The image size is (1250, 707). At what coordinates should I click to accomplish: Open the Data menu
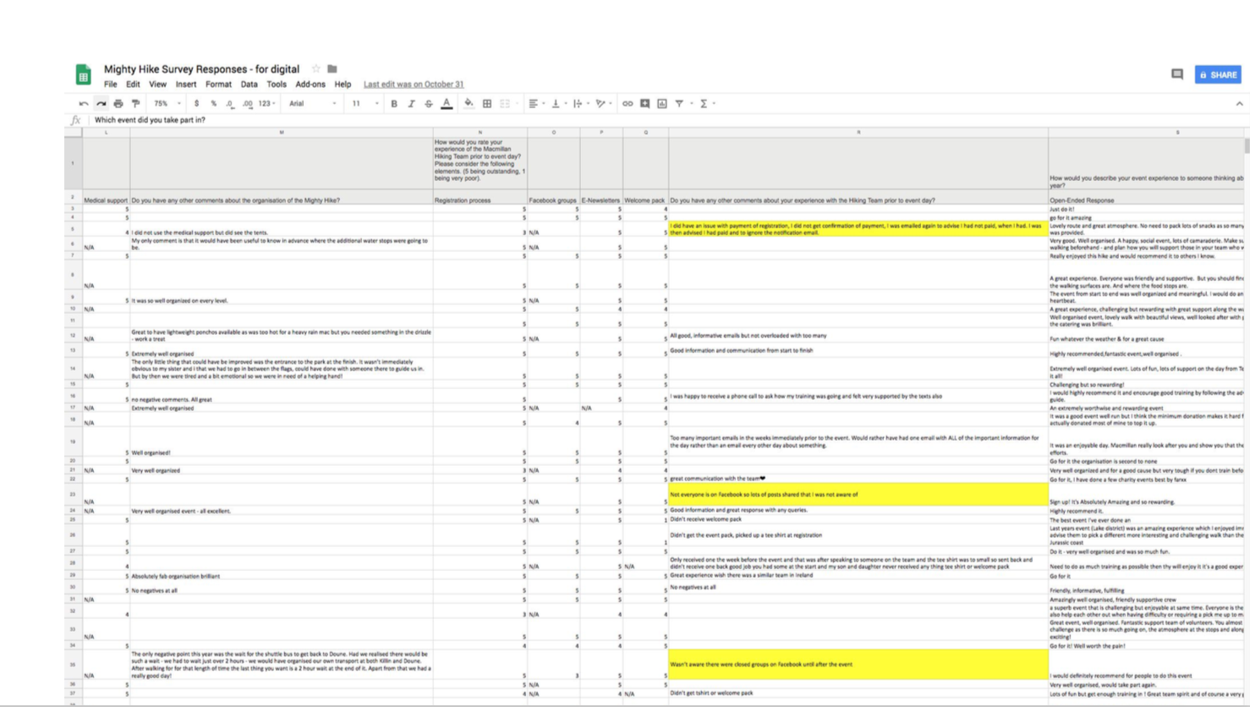[x=249, y=84]
